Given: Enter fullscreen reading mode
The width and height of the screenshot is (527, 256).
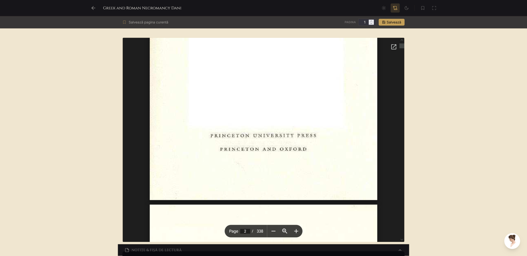Looking at the screenshot, I should coord(434,8).
